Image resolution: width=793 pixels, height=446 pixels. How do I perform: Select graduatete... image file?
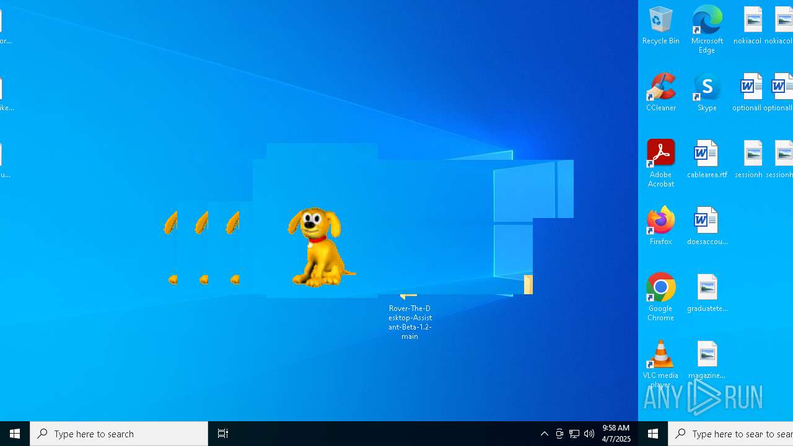click(707, 293)
